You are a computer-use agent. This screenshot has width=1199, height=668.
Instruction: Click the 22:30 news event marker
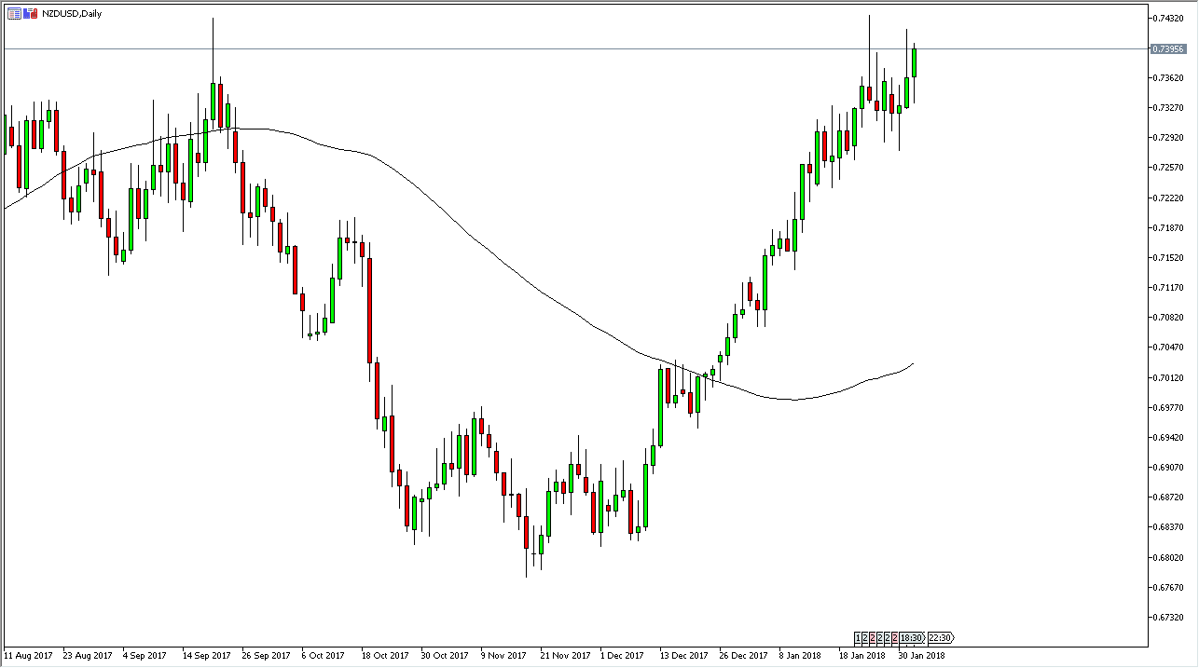tap(940, 638)
